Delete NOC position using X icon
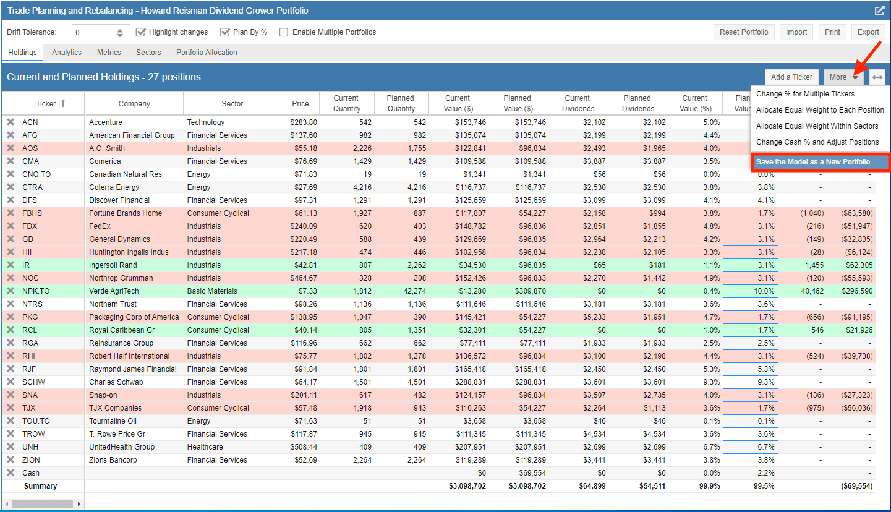The width and height of the screenshot is (891, 512). 10,278
